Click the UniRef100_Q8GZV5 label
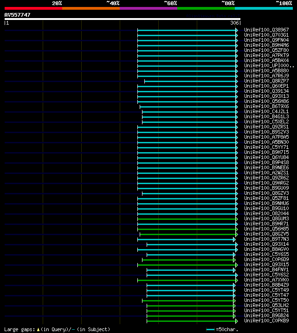Viewport: 297px width, 333px height. point(266,234)
